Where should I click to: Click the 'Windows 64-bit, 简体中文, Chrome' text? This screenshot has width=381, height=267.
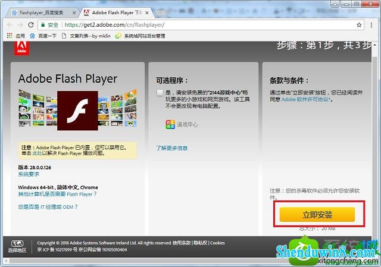pos(58,187)
